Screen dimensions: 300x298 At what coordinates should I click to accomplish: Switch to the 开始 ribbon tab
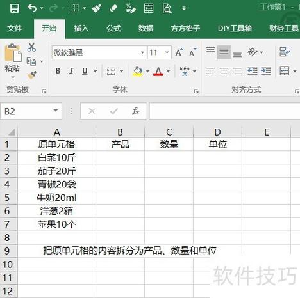[x=49, y=28]
